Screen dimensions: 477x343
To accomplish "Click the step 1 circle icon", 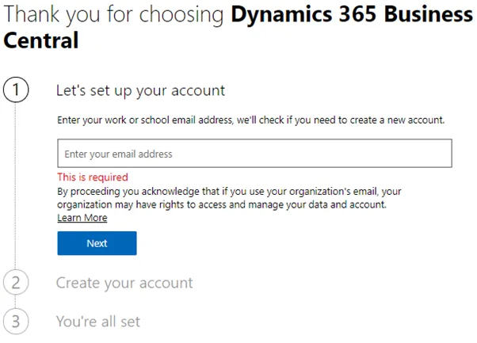I will [16, 90].
